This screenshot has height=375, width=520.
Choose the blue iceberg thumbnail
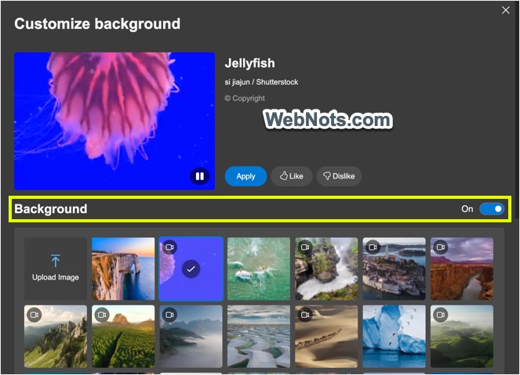click(x=394, y=337)
